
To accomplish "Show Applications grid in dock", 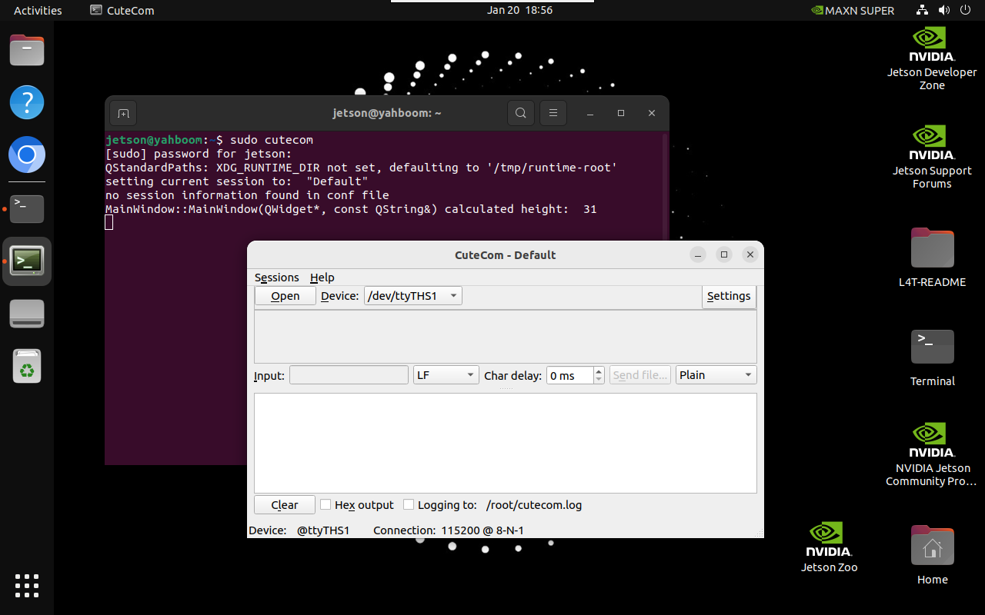I will [x=27, y=586].
